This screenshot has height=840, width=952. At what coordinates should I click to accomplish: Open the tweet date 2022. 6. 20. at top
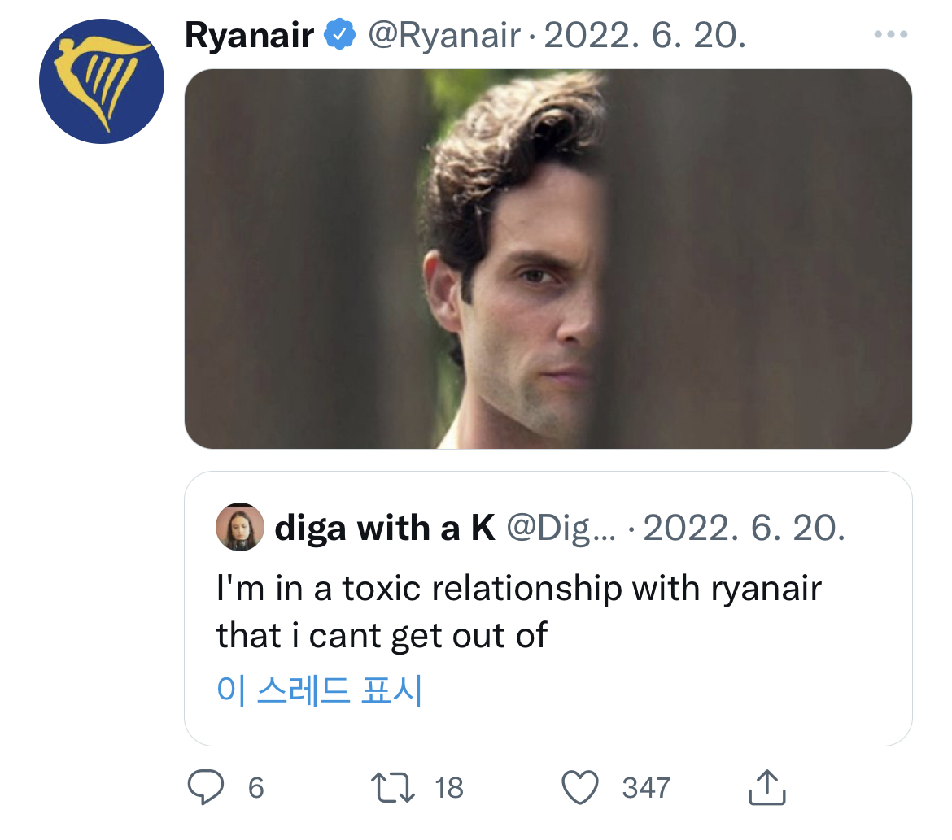click(x=644, y=35)
